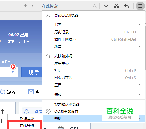Click the game controller icon
Image resolution: width=146 pixels, height=129 pixels.
click(2, 92)
